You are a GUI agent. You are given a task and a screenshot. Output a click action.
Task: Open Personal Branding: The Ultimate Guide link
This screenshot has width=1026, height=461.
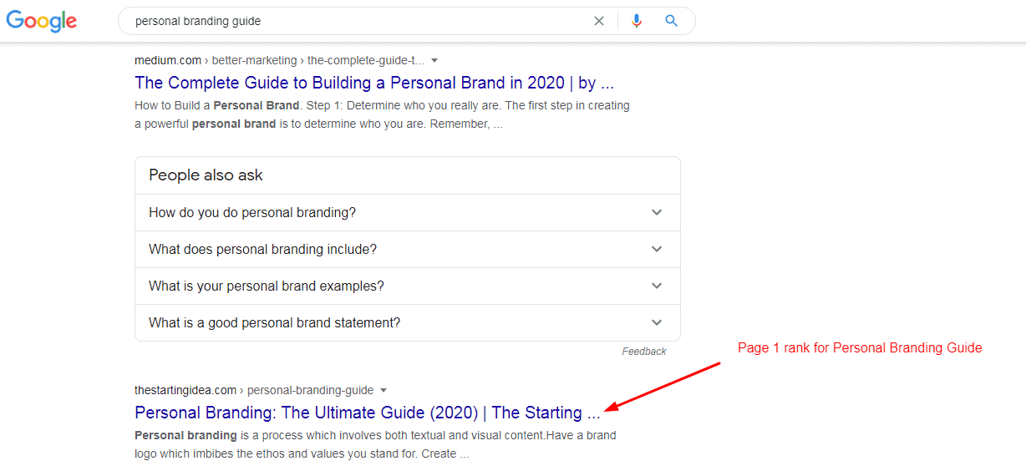pos(368,413)
